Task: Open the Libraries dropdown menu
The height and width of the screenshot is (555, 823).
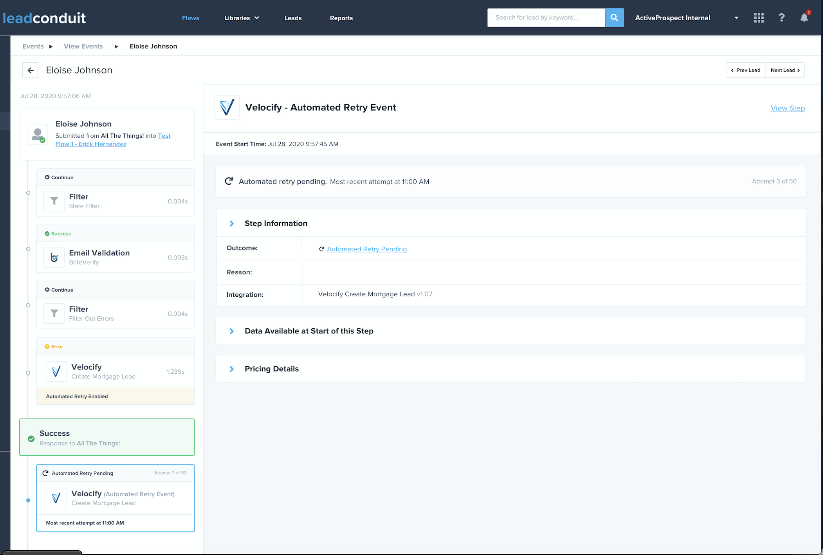Action: tap(241, 18)
